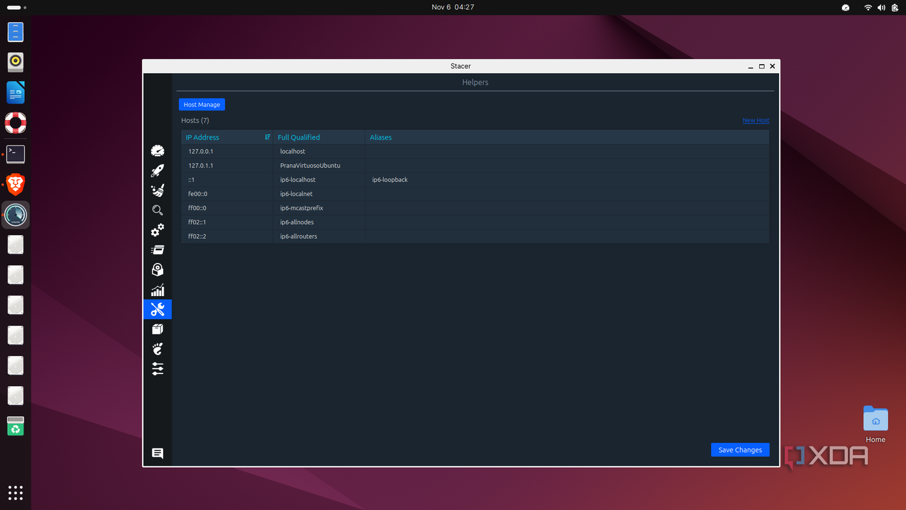
Task: Select the ip6-allrouters hostname cell
Action: [x=319, y=236]
